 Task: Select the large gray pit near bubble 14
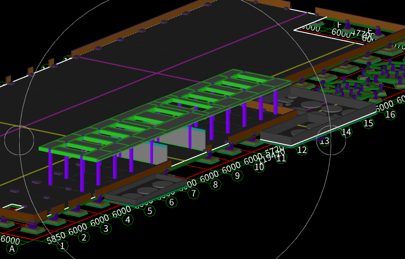318,116
